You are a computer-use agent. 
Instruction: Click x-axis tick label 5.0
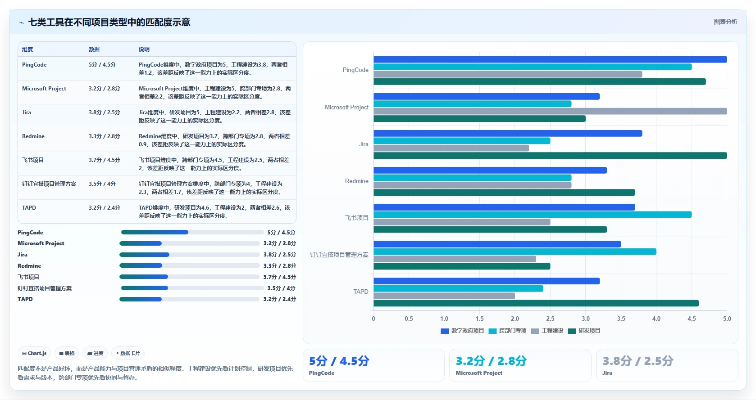coord(727,319)
